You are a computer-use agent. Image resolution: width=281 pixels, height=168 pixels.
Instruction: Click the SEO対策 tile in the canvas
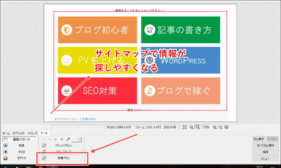[97, 91]
